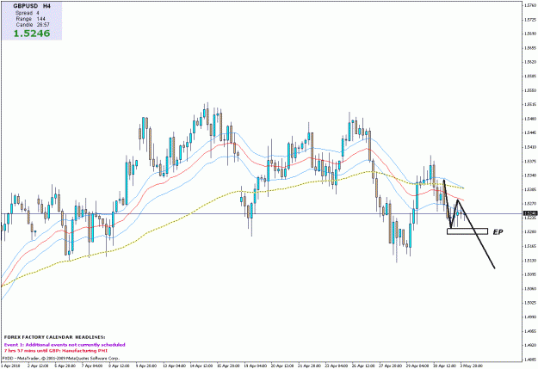Click the 1.4920 price axis label

coord(530,345)
